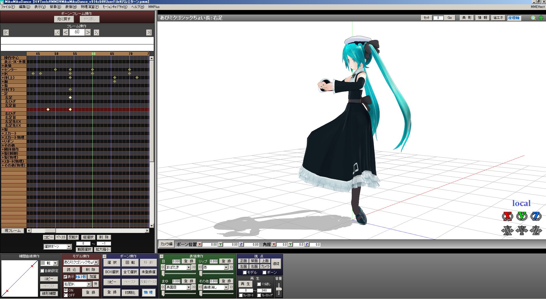Click << arrow beside 真面目 brow morph

pyautogui.click(x=163, y=287)
